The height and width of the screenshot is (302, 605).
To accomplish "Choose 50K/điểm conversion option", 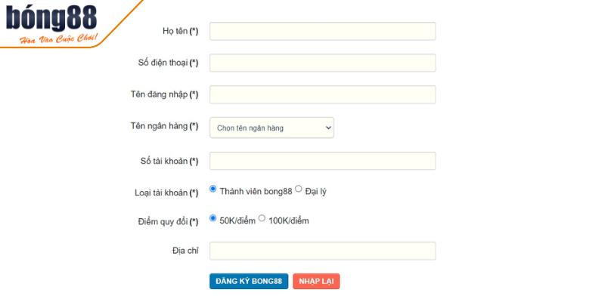I will click(213, 218).
